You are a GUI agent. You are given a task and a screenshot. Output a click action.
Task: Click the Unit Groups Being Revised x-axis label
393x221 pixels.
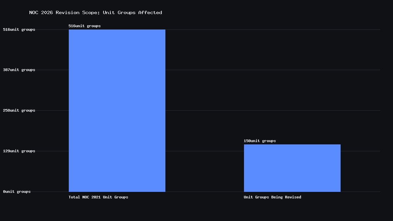[272, 197]
